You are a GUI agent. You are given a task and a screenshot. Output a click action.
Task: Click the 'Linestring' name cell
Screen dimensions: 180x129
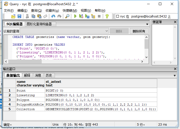tap(30, 95)
